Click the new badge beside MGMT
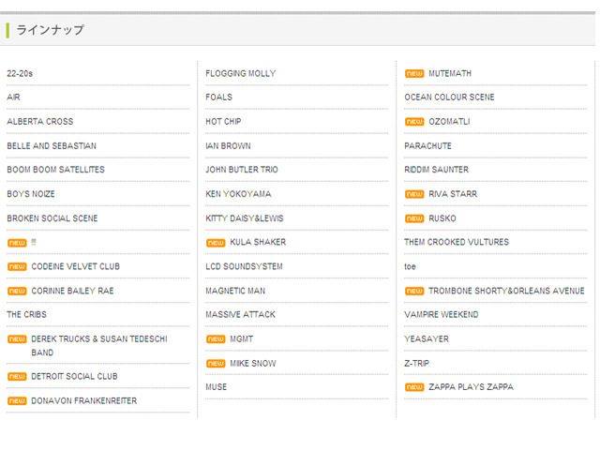This screenshot has width=600, height=451. pos(216,339)
